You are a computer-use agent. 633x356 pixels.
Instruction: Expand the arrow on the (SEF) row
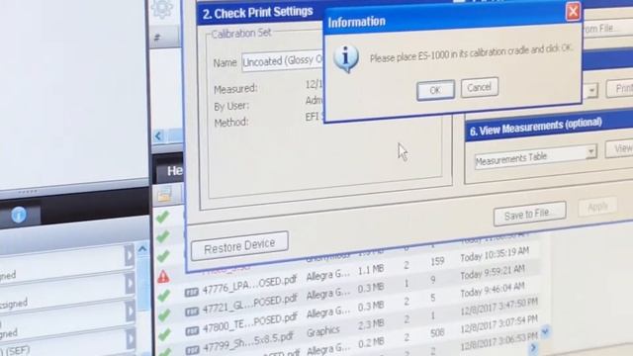[130, 340]
